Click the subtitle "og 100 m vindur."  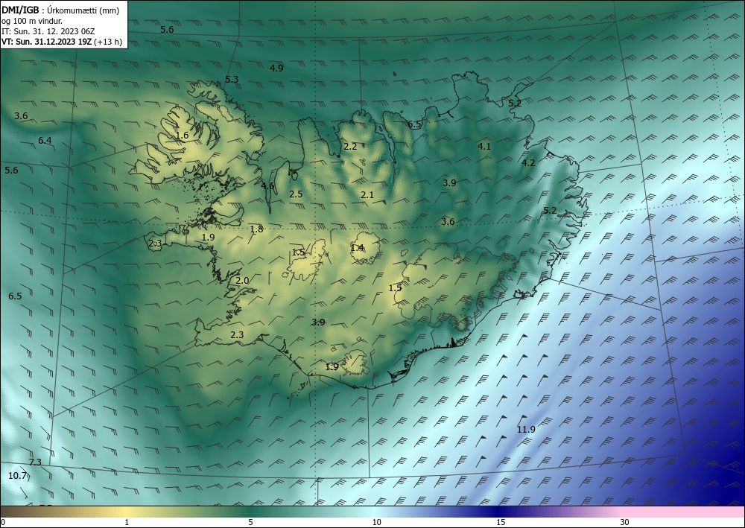point(32,21)
